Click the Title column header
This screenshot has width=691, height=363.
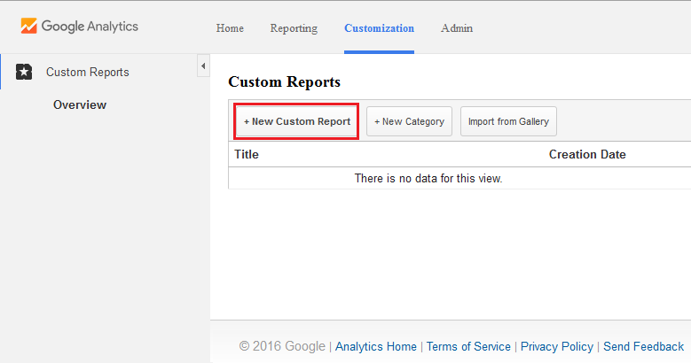[247, 154]
